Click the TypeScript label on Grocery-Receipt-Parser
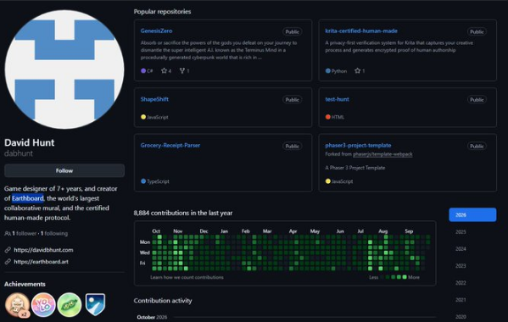The image size is (508, 322). (x=158, y=181)
